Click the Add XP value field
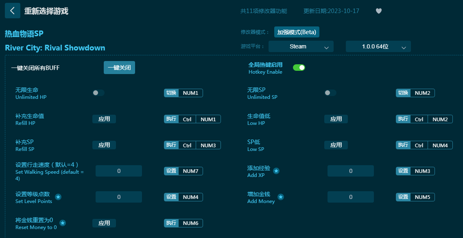 [350, 171]
